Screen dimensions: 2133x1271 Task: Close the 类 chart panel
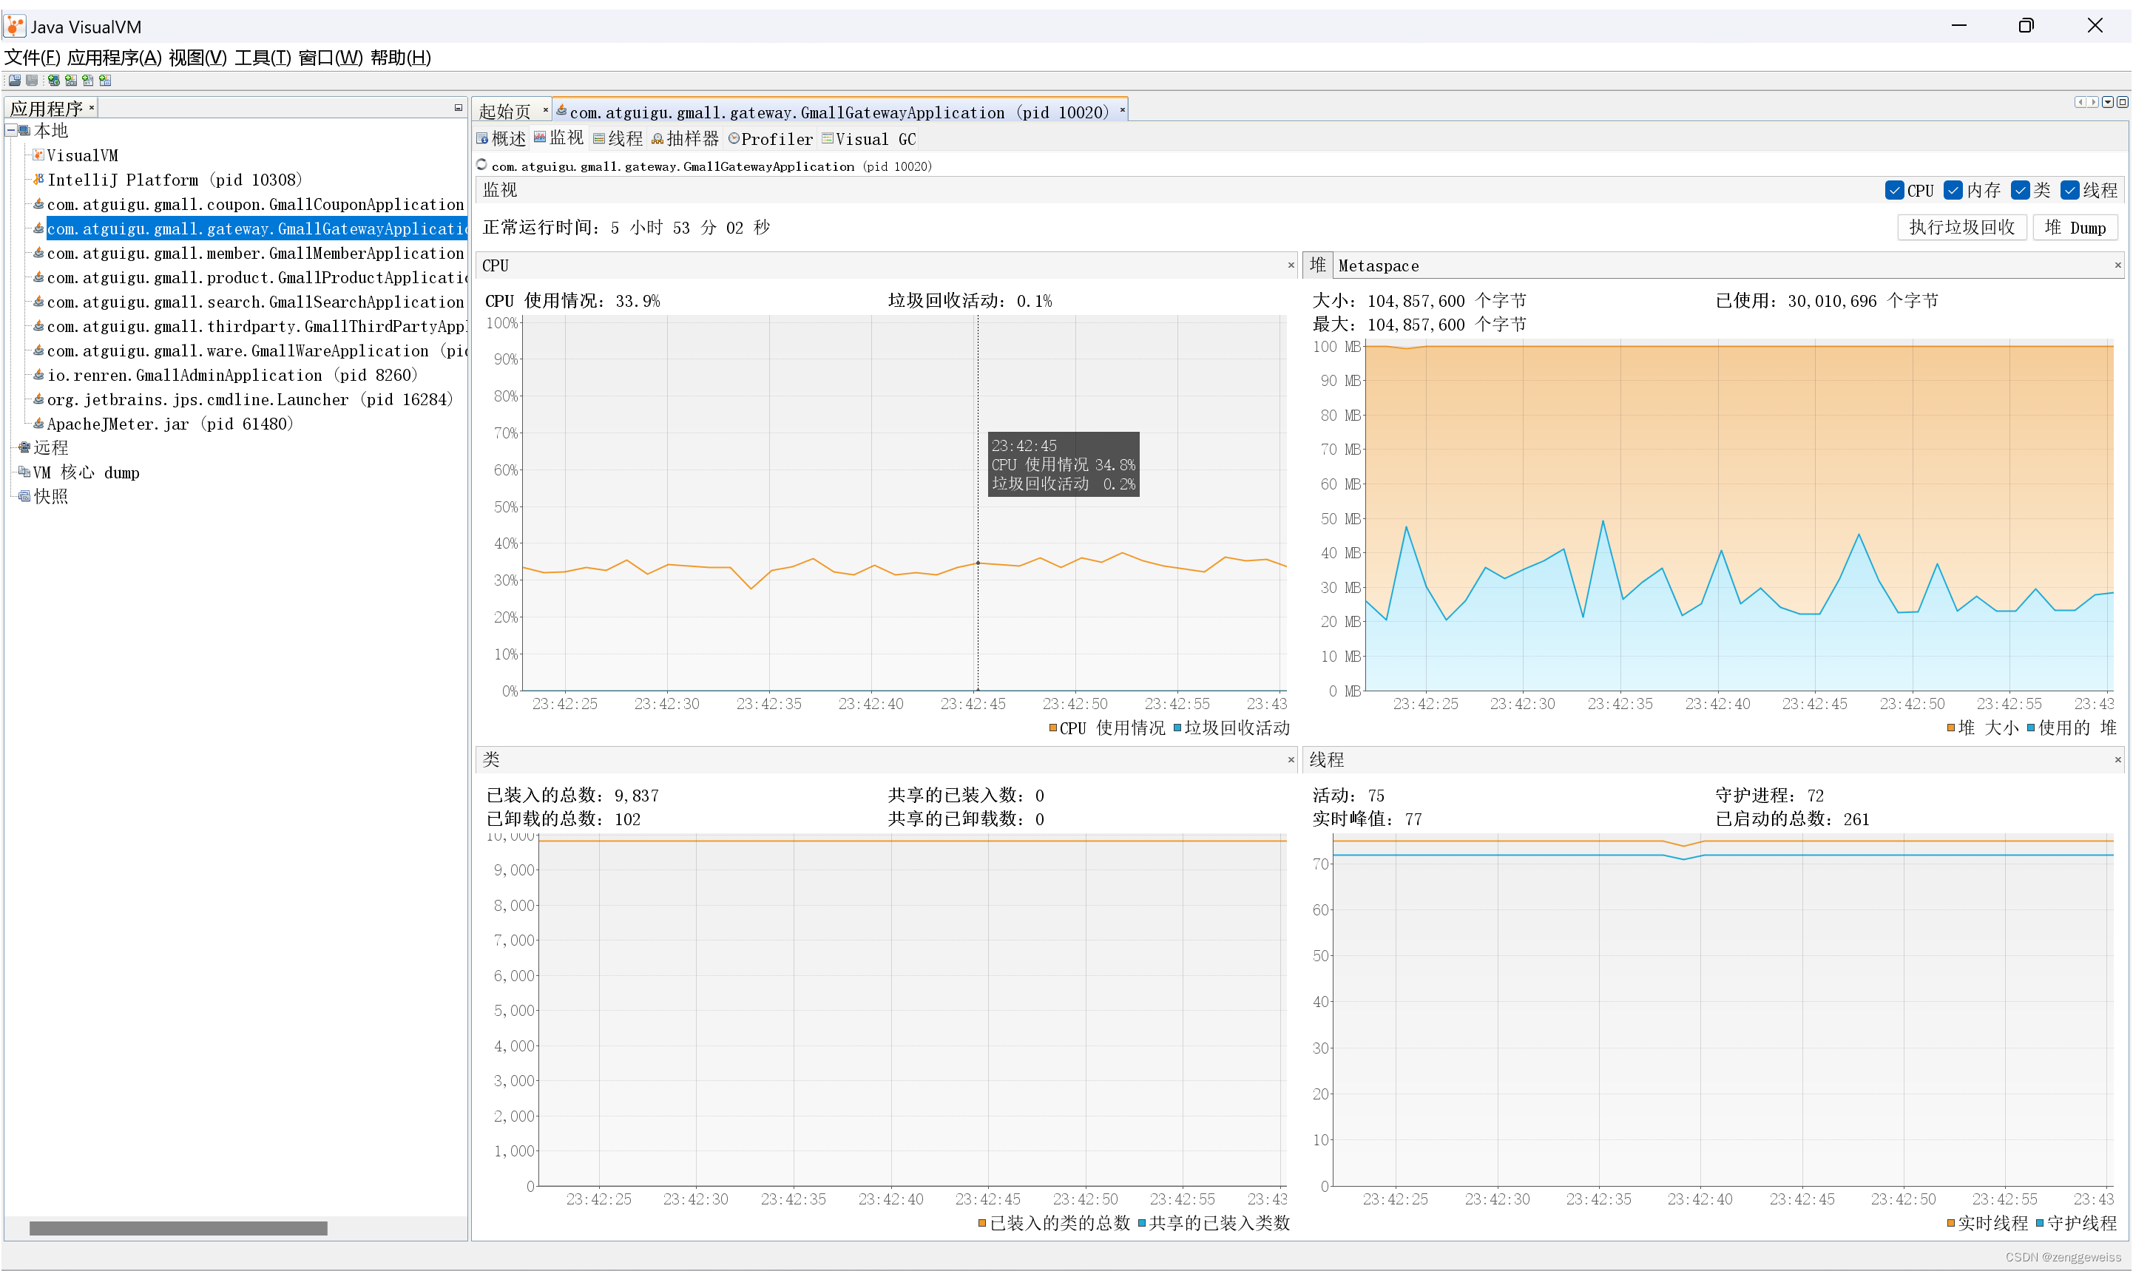(x=1291, y=759)
